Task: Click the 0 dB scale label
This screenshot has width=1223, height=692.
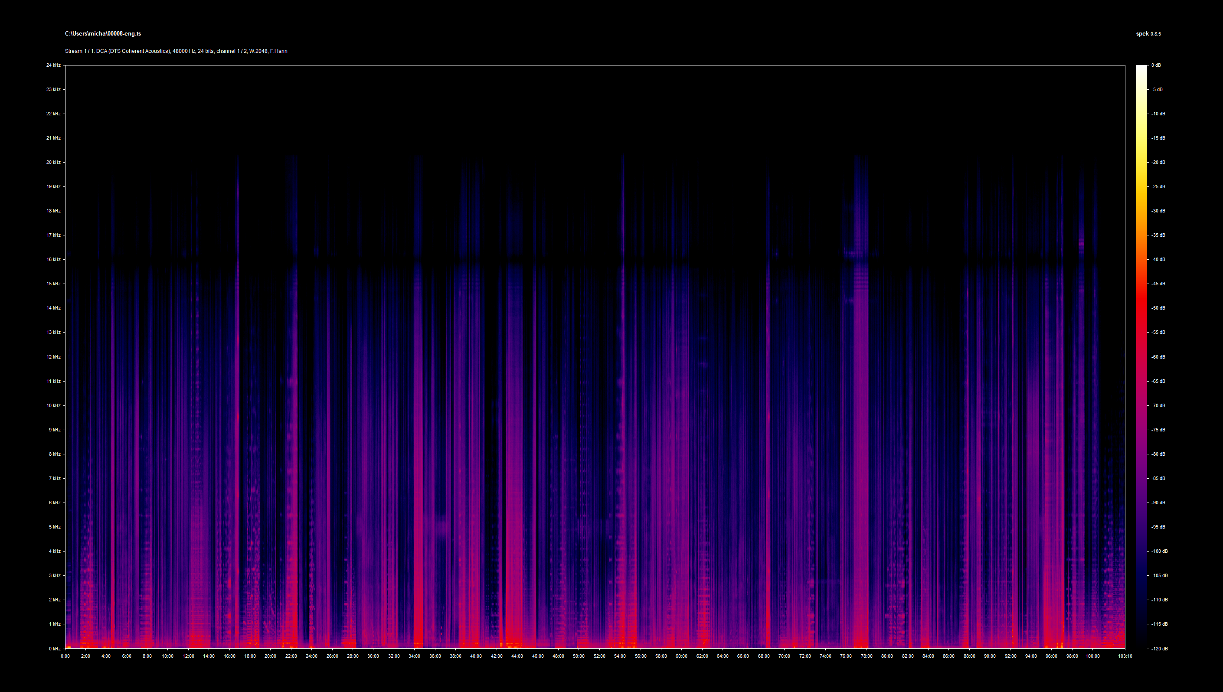Action: tap(1156, 65)
